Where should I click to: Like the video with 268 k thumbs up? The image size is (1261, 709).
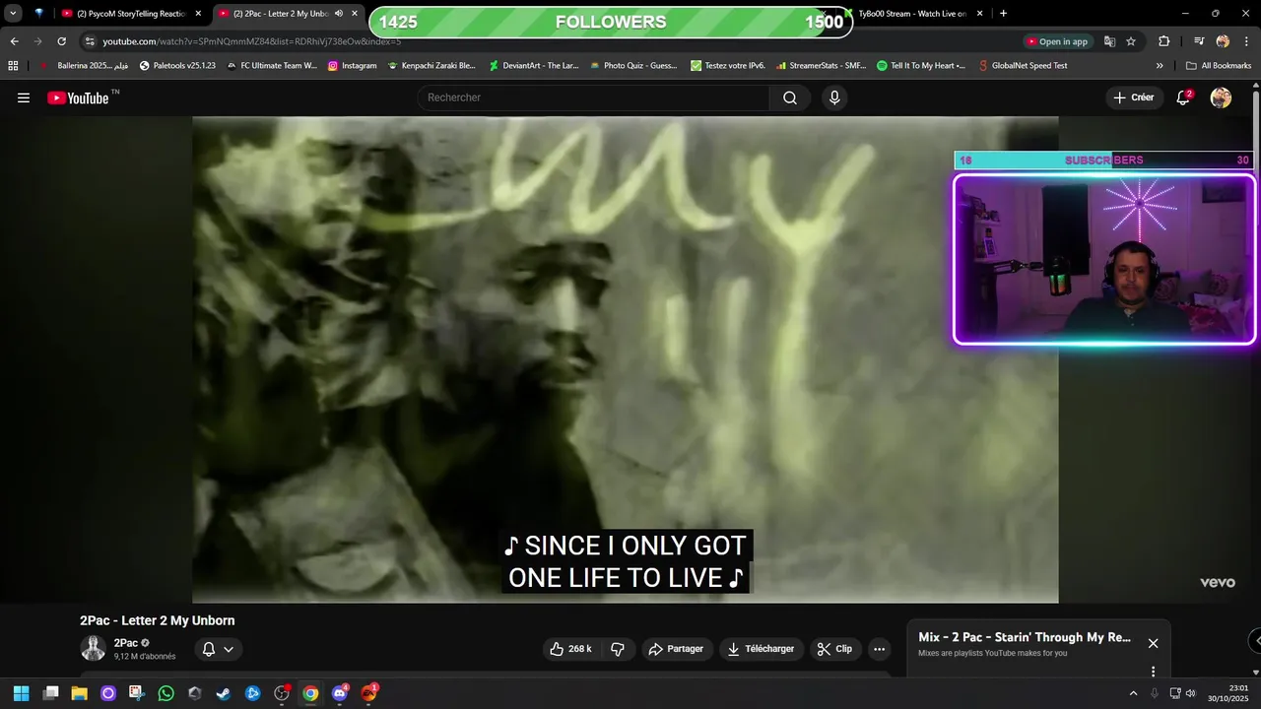[x=571, y=649]
